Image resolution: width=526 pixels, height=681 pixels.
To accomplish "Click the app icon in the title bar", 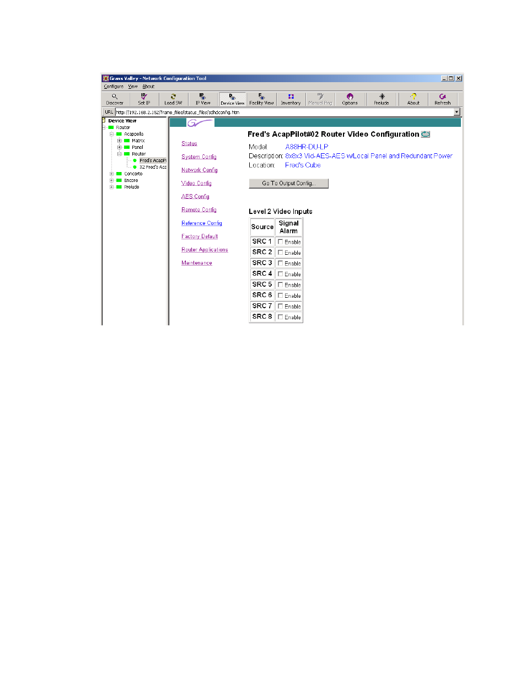I will click(105, 78).
